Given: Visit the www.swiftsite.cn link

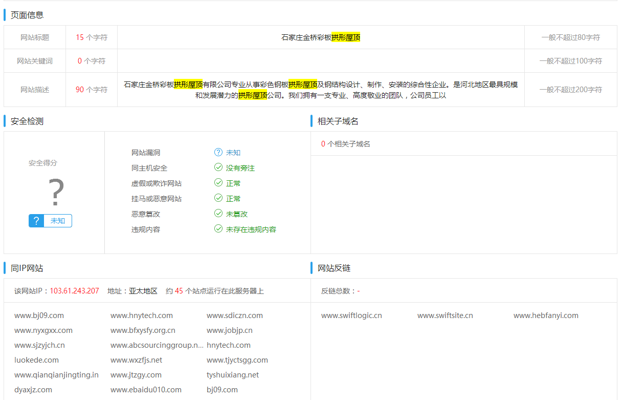Looking at the screenshot, I should click(x=445, y=315).
